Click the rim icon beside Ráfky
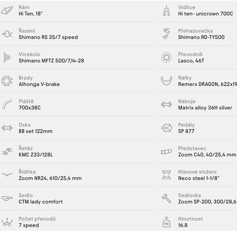Image resolution: width=237 pixels, height=231 pixels. (x=167, y=81)
